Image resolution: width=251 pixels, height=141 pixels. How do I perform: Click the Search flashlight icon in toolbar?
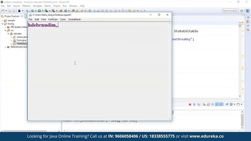[x=82, y=11]
